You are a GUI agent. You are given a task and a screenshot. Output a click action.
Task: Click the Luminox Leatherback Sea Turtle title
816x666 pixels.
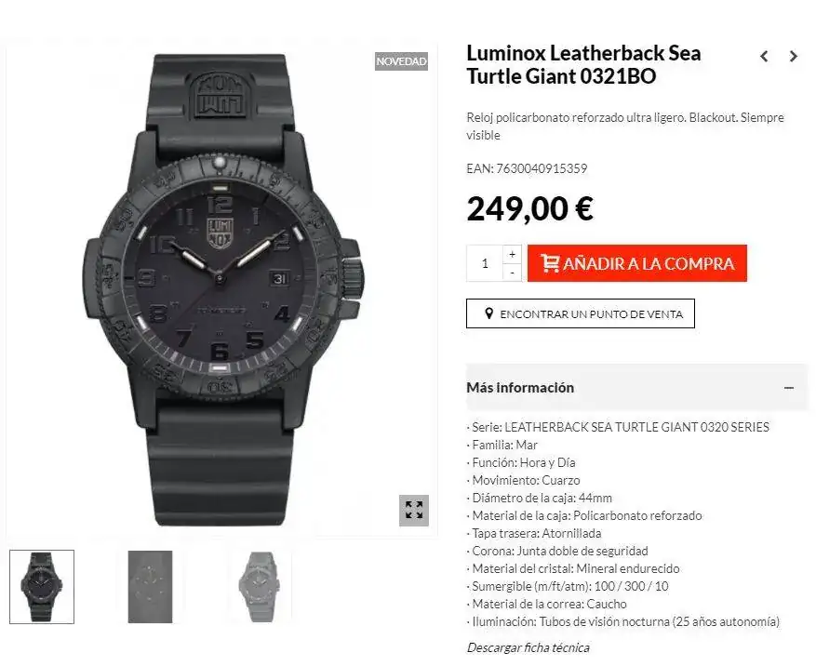coord(583,64)
